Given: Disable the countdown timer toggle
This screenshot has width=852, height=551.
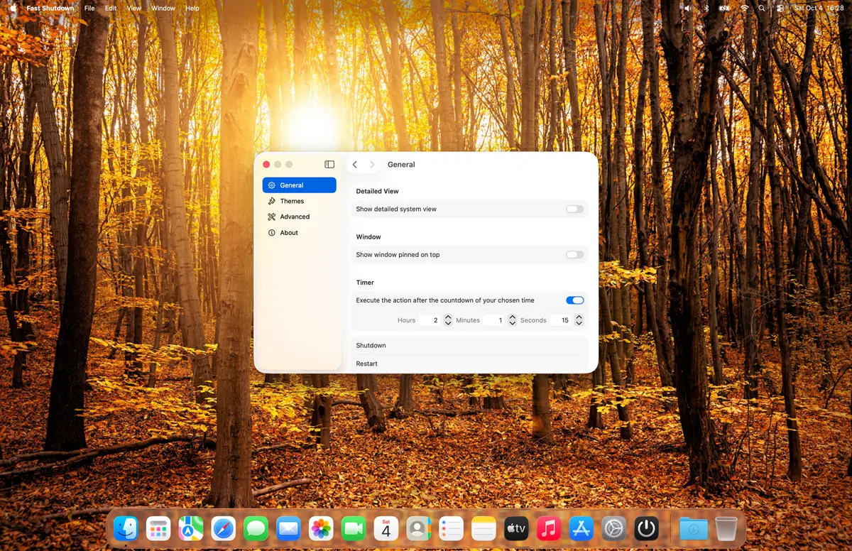Looking at the screenshot, I should coord(574,300).
